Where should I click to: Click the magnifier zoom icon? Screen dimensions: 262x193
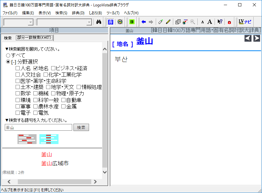192,22
